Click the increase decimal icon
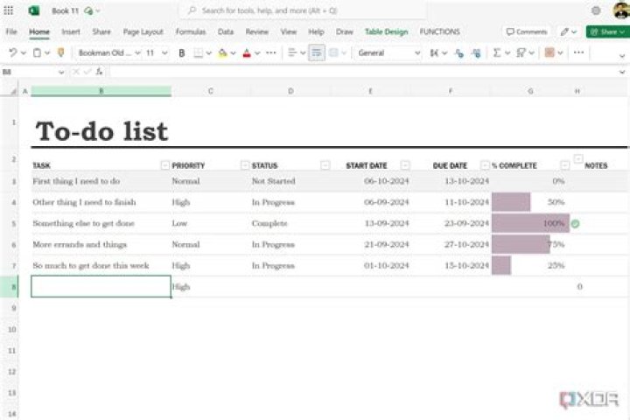Image resolution: width=630 pixels, height=420 pixels. [x=477, y=53]
